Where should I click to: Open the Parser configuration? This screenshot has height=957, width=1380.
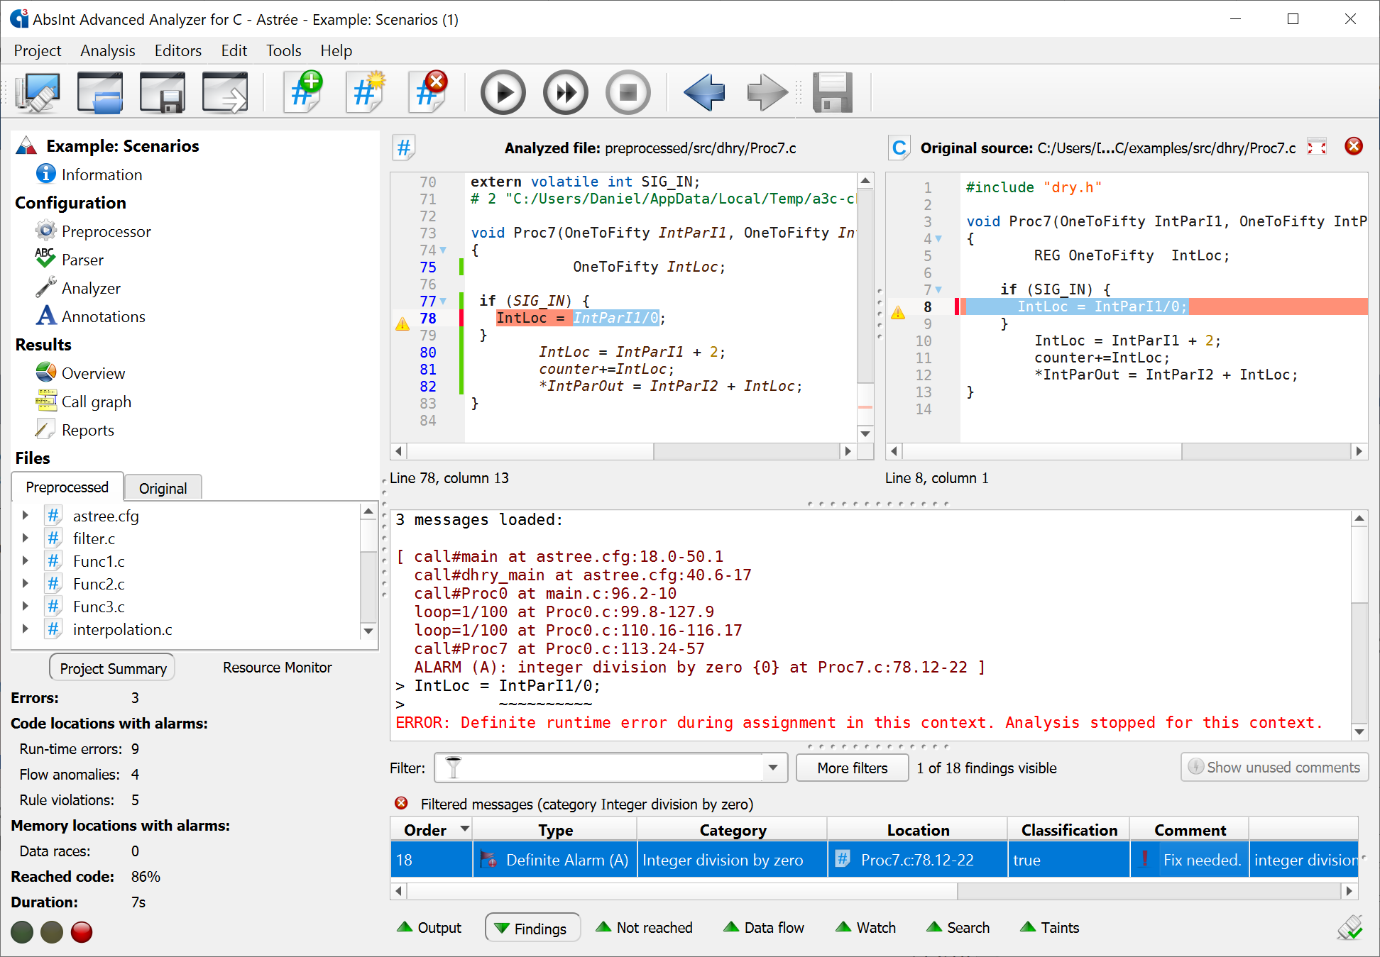click(x=82, y=260)
